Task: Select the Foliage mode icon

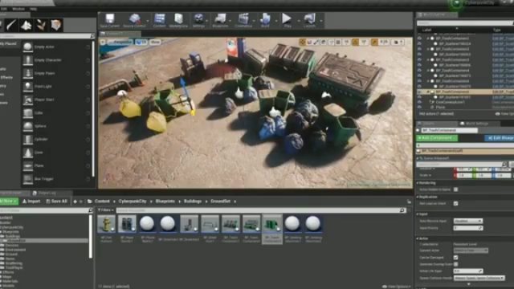Action: pyautogui.click(x=41, y=25)
